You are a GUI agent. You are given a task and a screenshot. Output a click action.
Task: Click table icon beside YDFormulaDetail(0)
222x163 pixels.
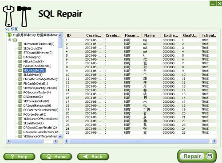point(20,101)
